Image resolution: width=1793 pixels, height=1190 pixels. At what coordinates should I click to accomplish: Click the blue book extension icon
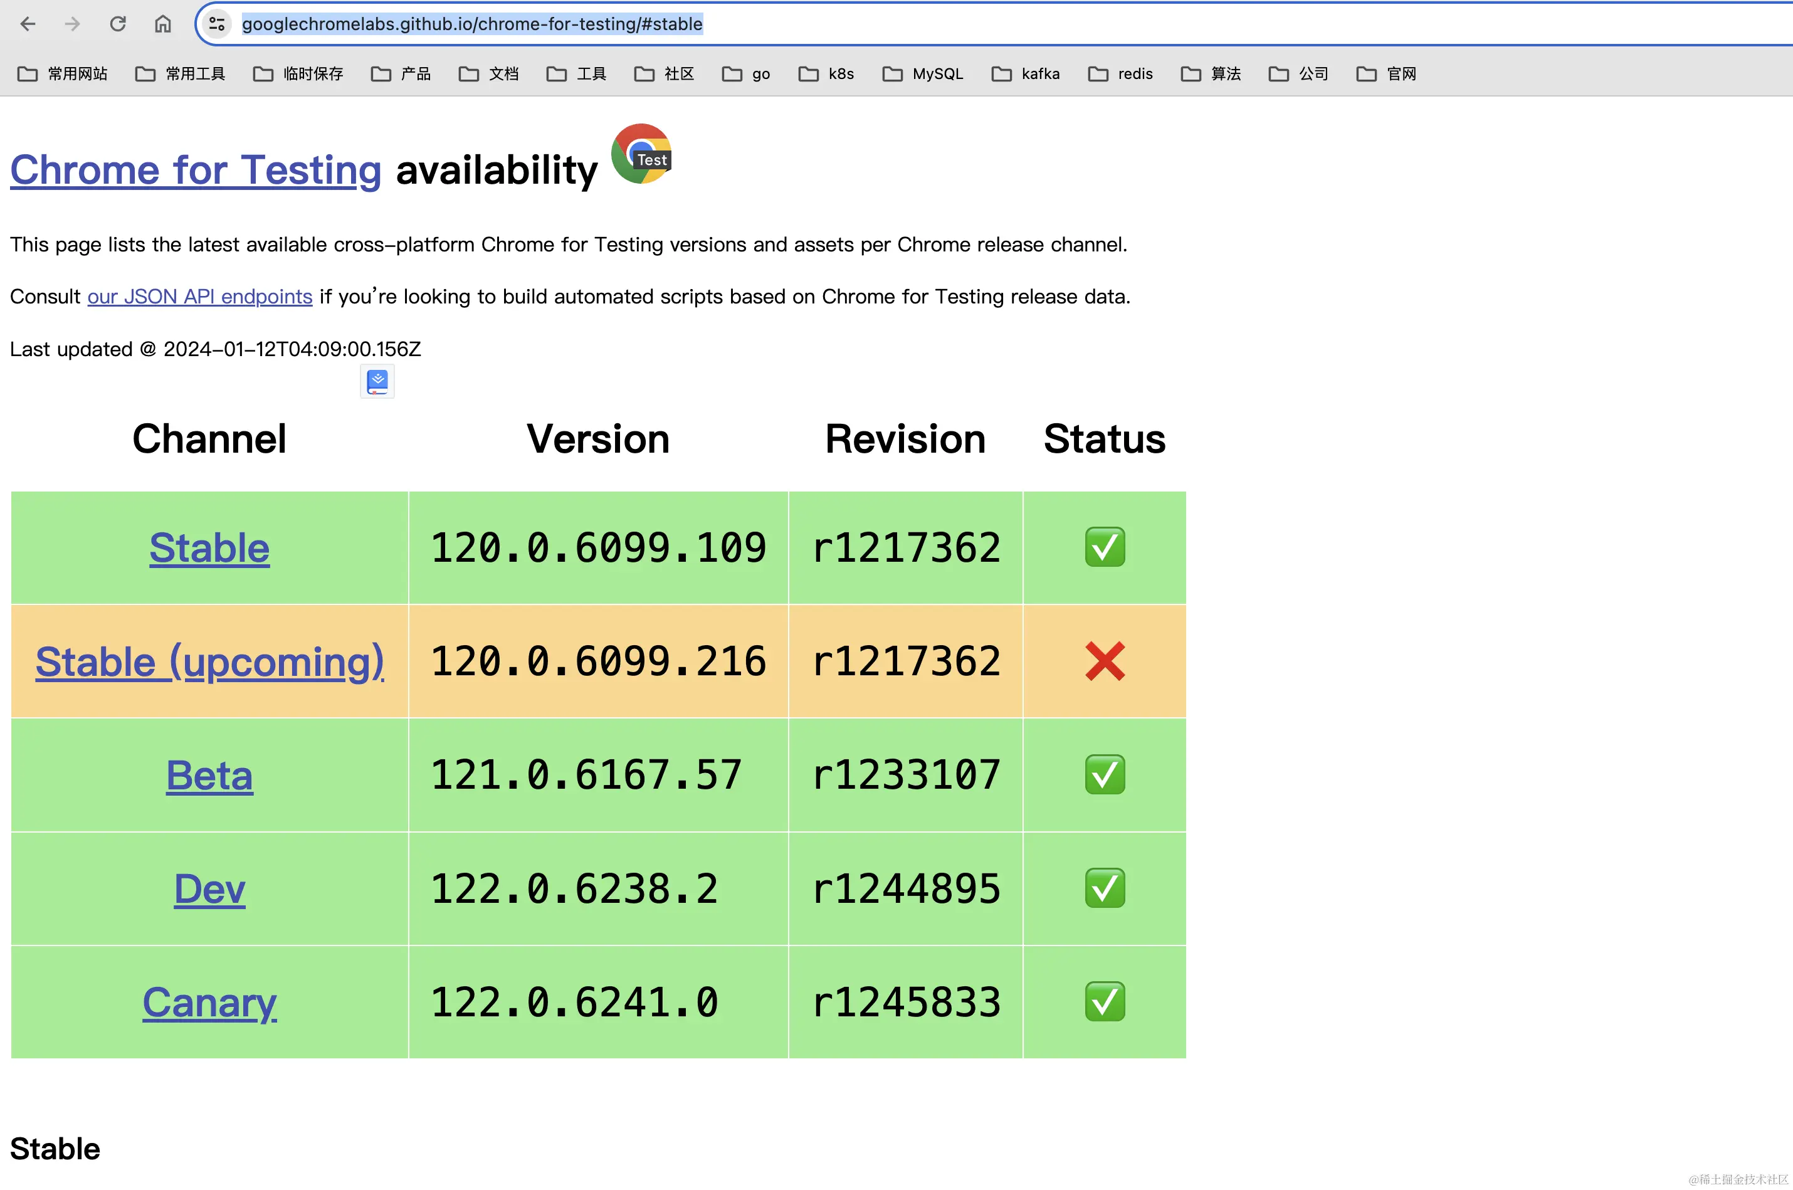point(377,382)
